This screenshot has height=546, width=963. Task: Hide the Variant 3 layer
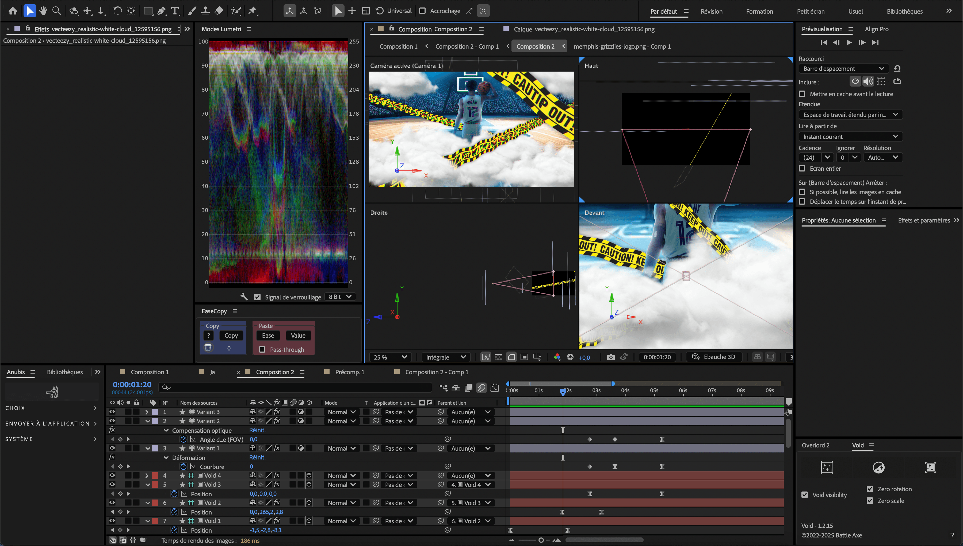click(x=112, y=412)
